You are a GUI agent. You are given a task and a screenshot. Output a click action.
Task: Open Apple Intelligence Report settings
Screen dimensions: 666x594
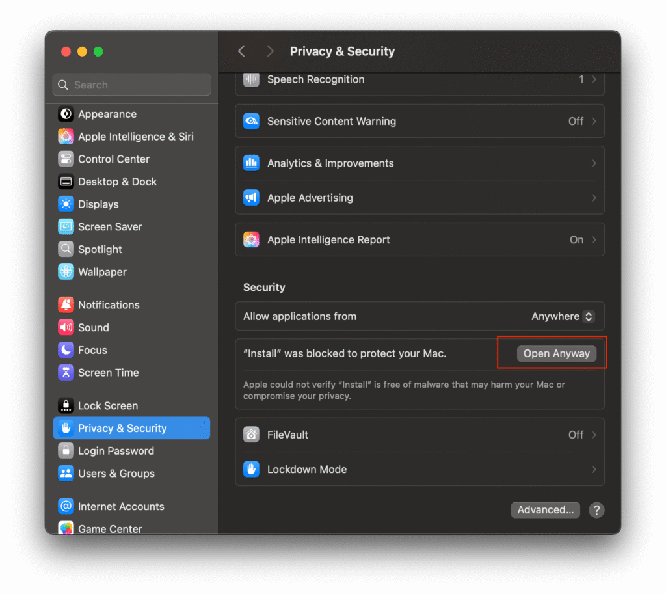tap(420, 239)
